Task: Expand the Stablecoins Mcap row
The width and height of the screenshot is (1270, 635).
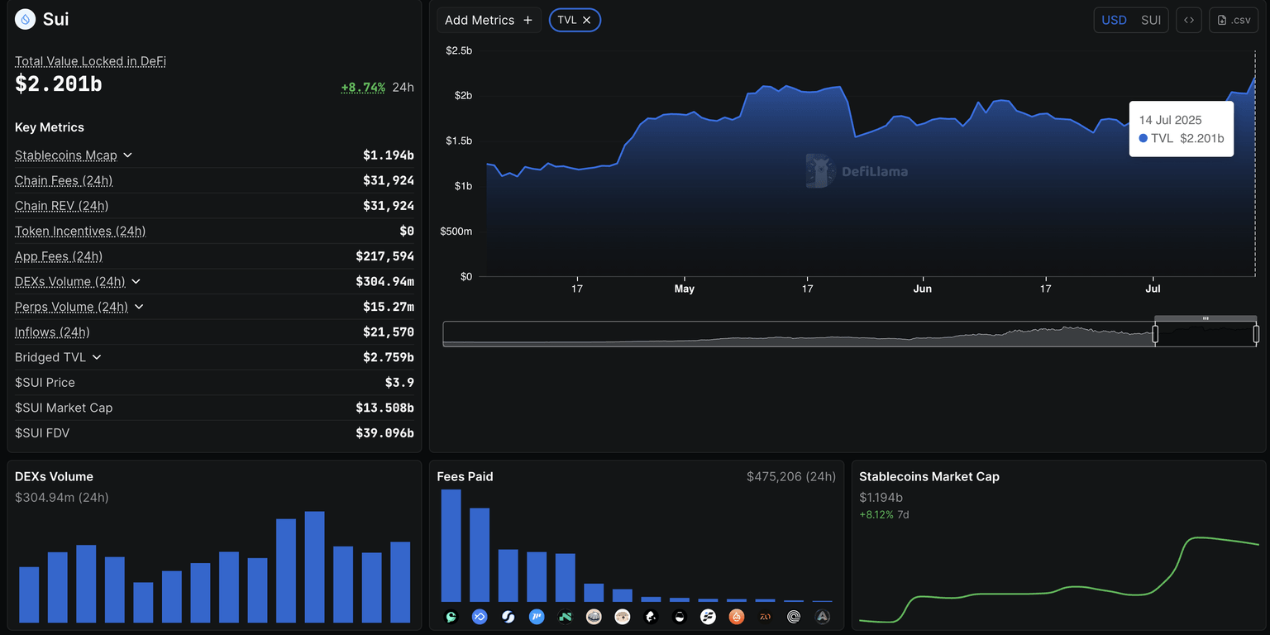Action: [x=127, y=155]
